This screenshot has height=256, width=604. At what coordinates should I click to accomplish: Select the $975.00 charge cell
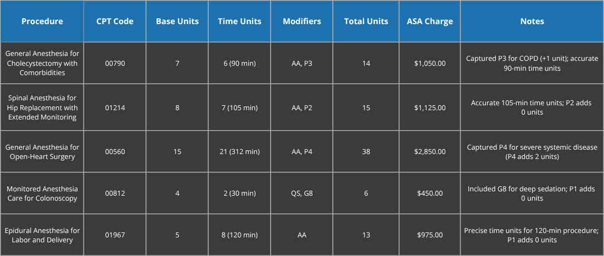[x=429, y=235]
